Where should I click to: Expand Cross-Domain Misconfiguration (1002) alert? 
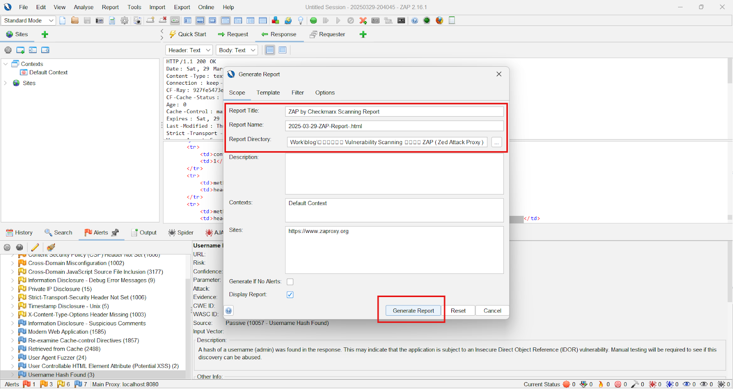12,263
